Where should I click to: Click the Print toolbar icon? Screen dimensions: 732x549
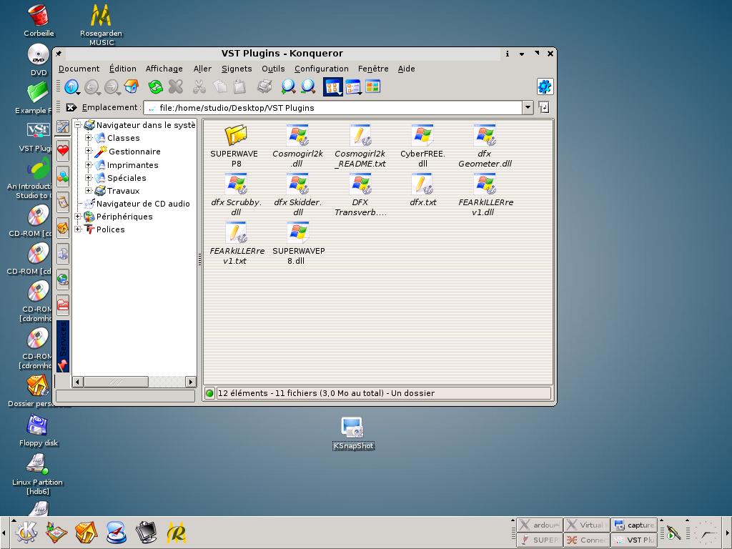[264, 87]
